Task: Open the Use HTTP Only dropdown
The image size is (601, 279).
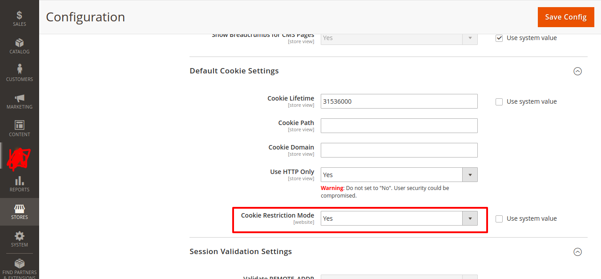Action: click(470, 174)
